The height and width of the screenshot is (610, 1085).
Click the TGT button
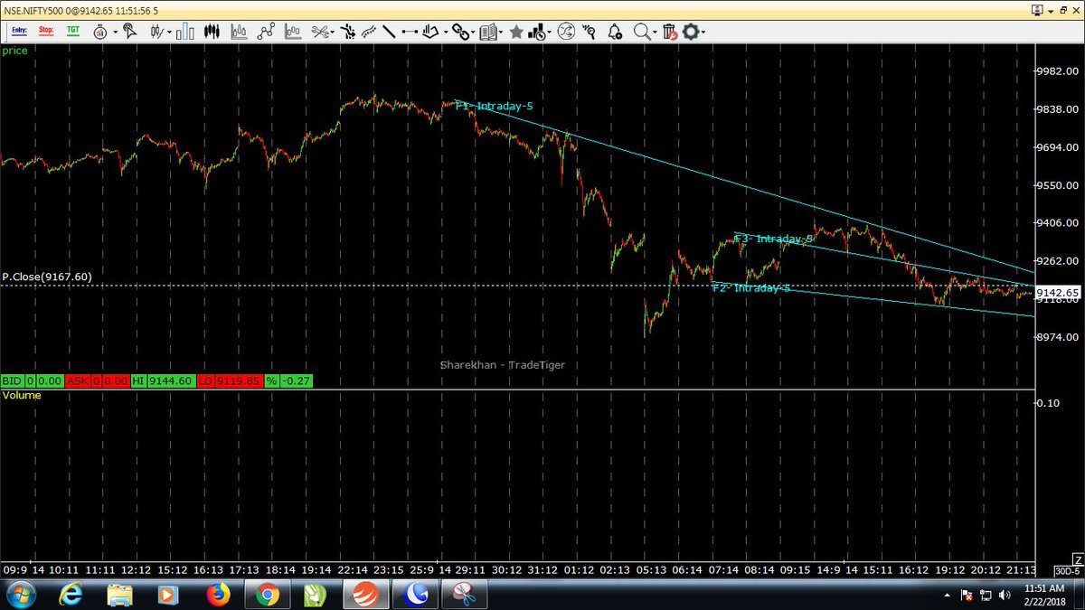coord(72,31)
